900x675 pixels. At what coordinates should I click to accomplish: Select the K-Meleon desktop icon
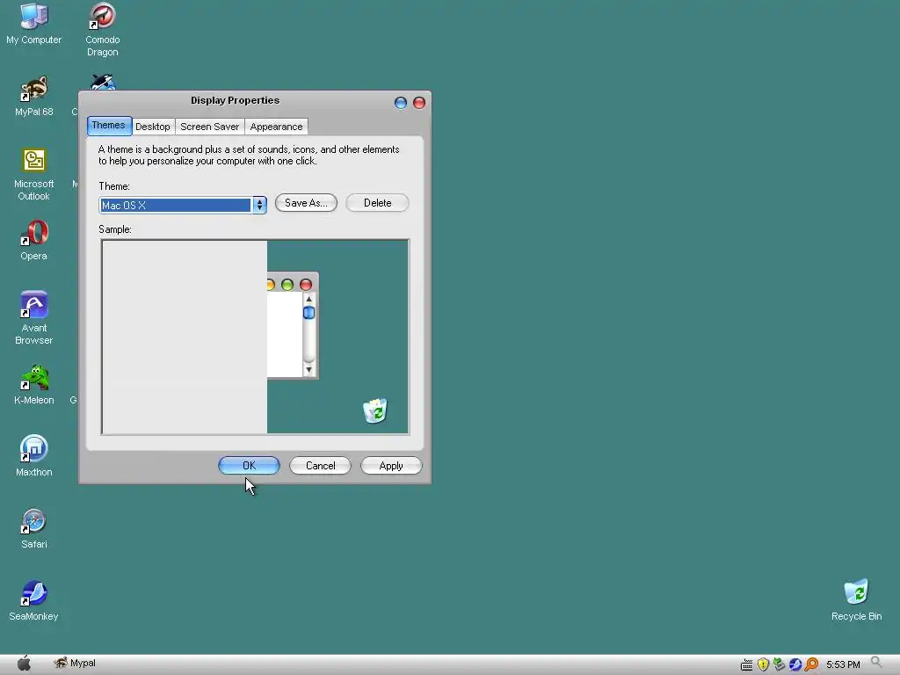coord(34,385)
